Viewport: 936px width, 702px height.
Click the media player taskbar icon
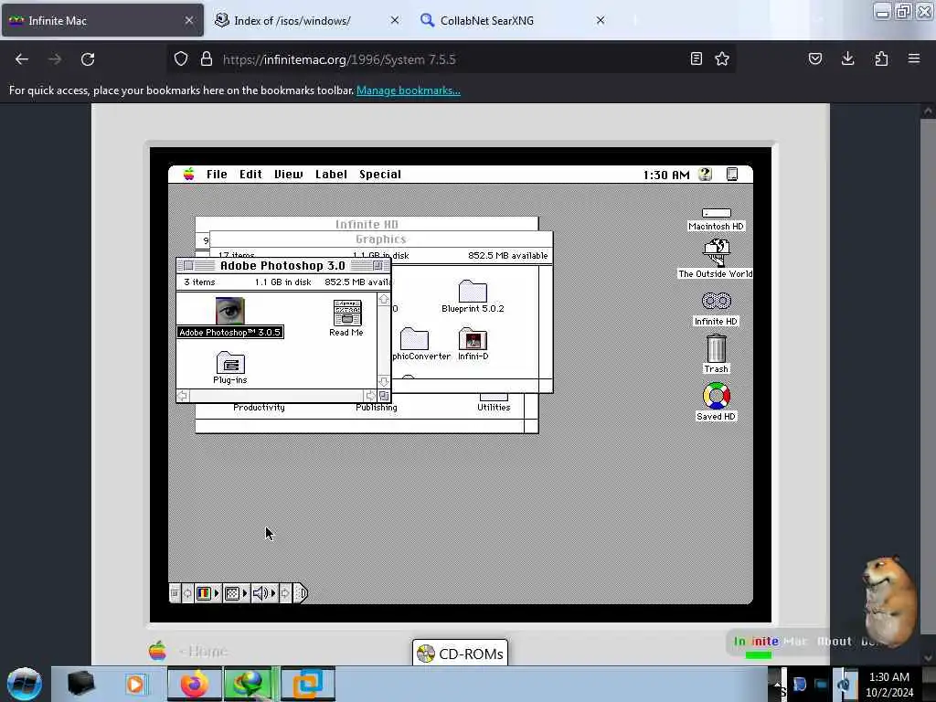click(x=135, y=684)
